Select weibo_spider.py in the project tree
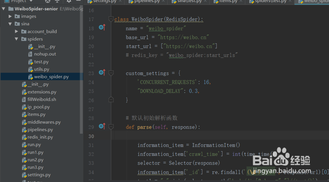 [41, 77]
